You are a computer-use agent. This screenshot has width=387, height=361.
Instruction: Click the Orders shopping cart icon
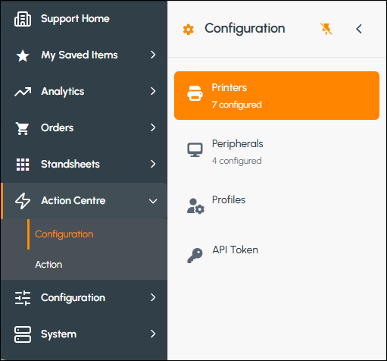pos(23,128)
